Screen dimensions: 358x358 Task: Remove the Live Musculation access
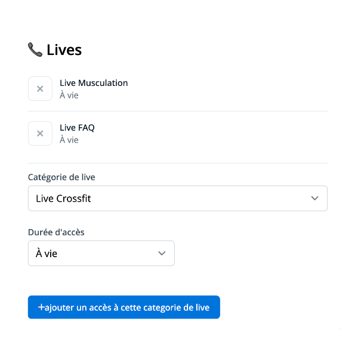coord(40,89)
